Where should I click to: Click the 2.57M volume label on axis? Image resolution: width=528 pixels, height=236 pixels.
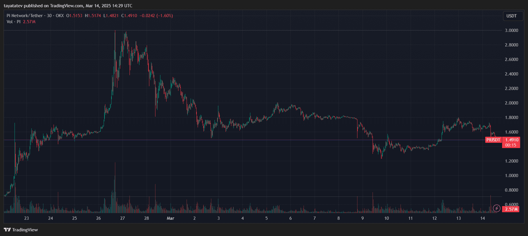coord(511,209)
